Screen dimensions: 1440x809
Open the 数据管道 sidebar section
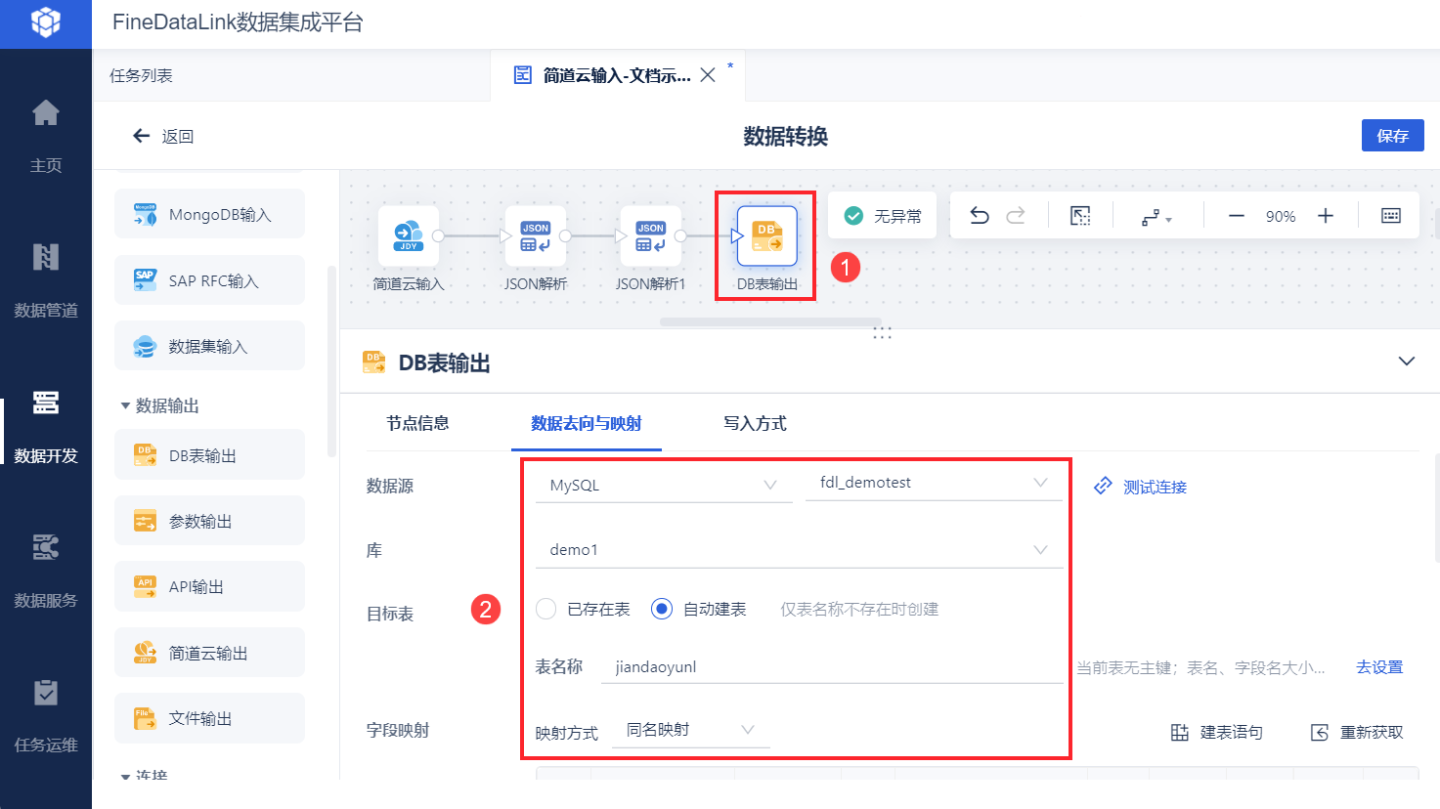tap(46, 280)
